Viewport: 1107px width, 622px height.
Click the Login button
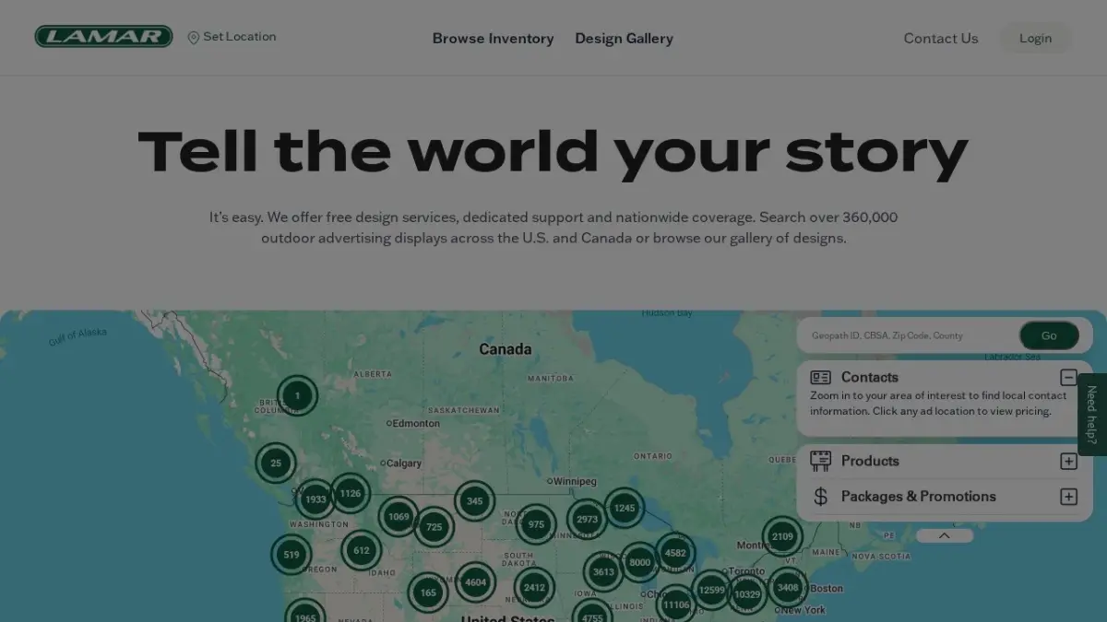click(x=1035, y=39)
